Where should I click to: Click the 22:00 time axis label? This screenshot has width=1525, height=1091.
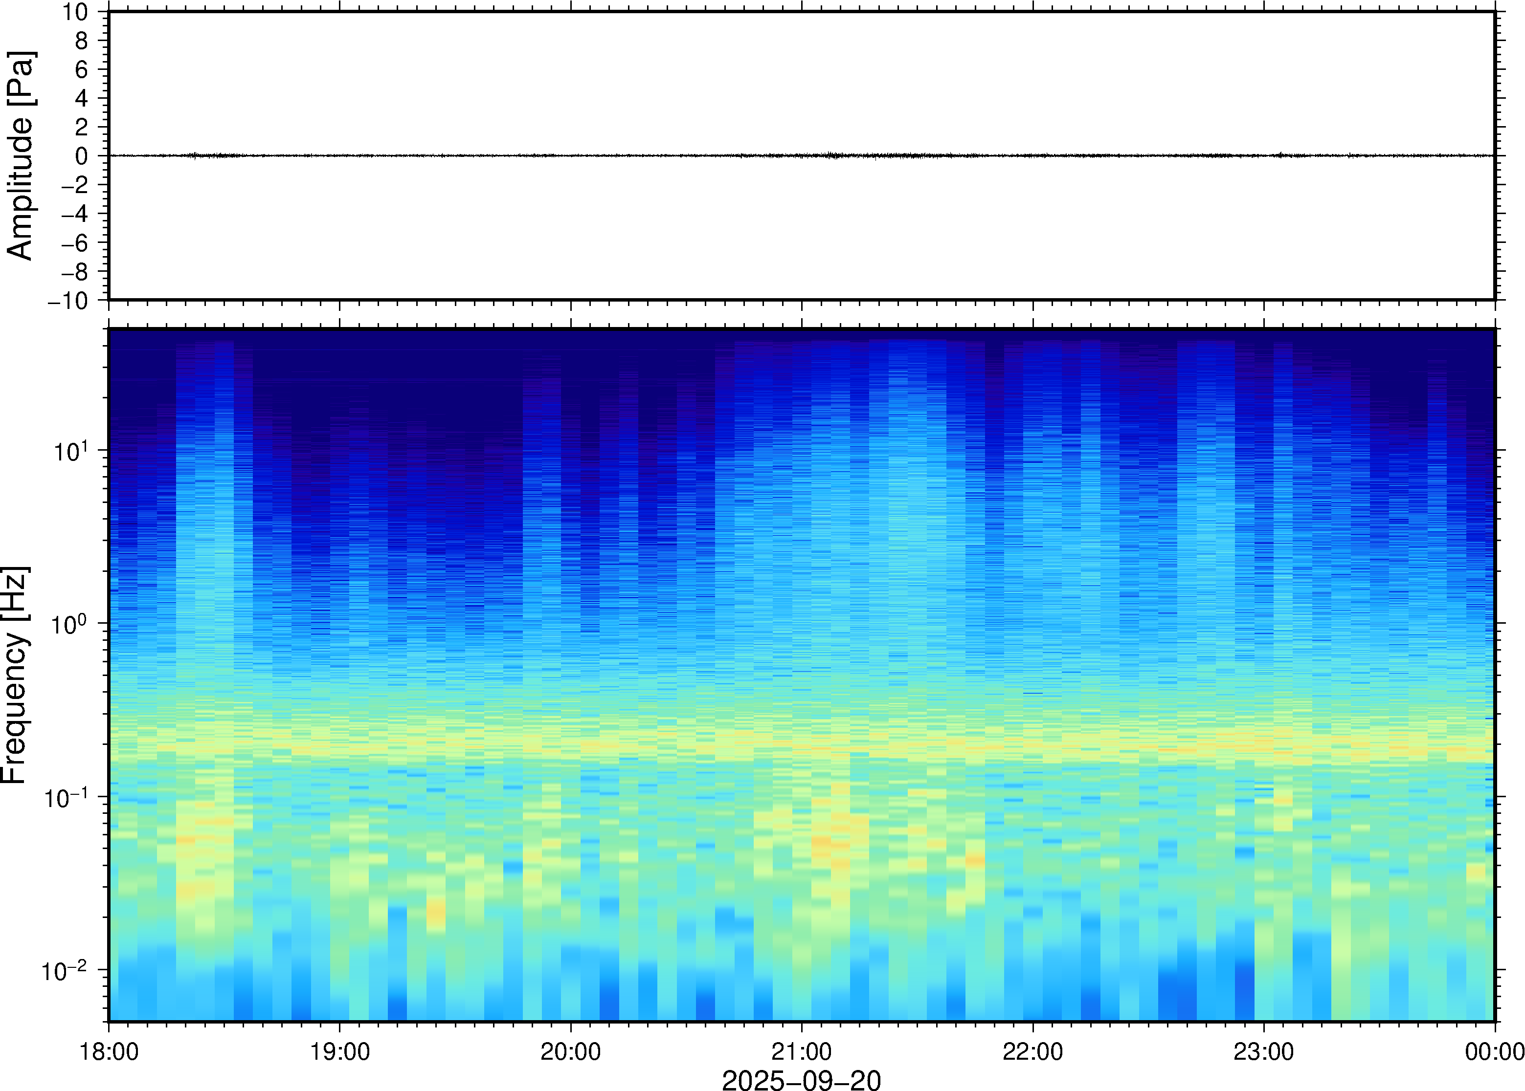click(1032, 1051)
